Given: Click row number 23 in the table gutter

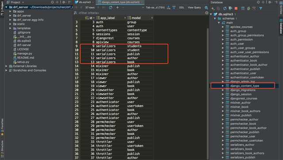Looking at the screenshot, I should click(x=77, y=102).
